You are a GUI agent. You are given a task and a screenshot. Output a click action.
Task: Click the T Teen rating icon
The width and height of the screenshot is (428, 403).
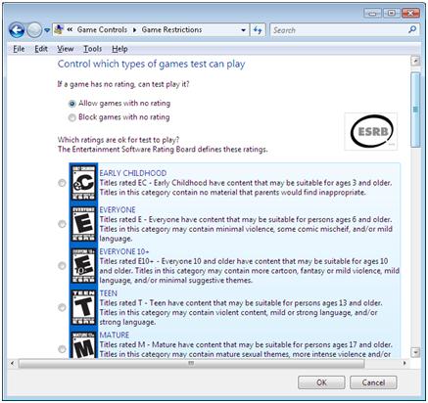(83, 307)
